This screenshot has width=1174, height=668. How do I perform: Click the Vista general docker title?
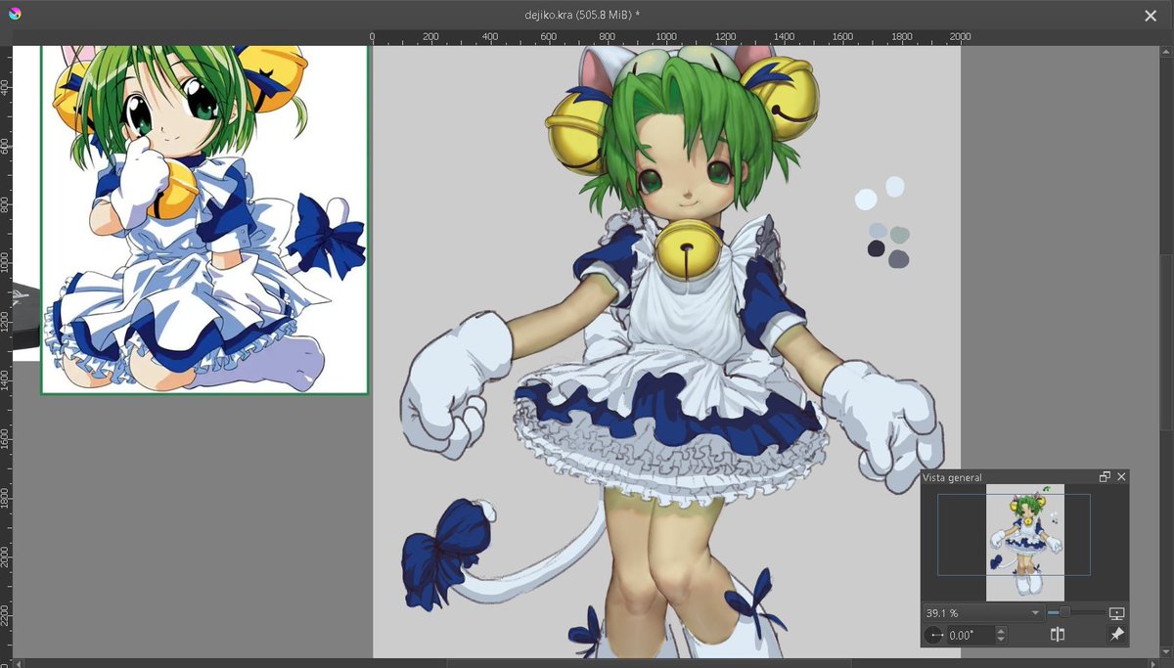[x=952, y=478]
